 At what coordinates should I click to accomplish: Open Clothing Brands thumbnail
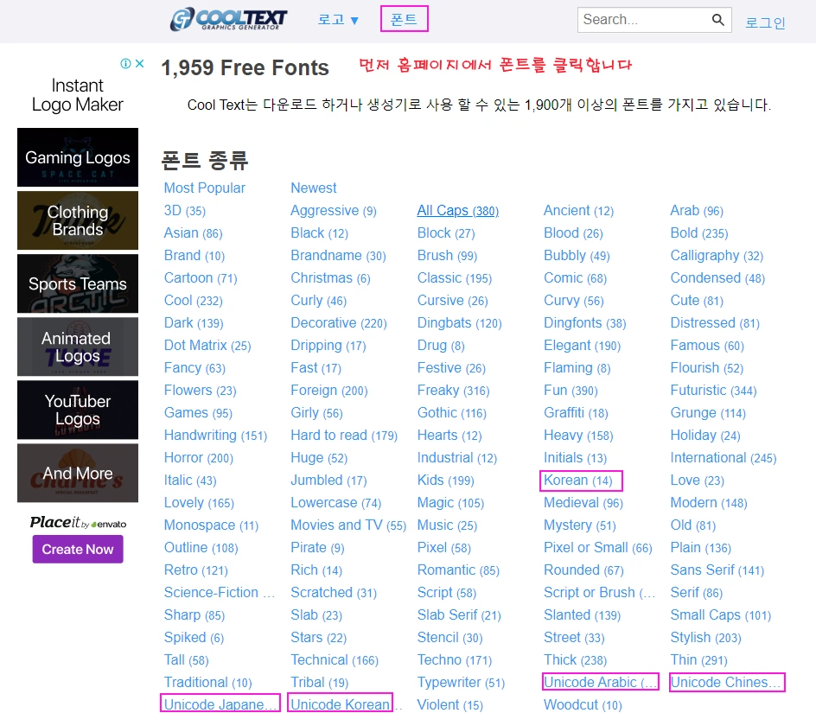click(78, 220)
